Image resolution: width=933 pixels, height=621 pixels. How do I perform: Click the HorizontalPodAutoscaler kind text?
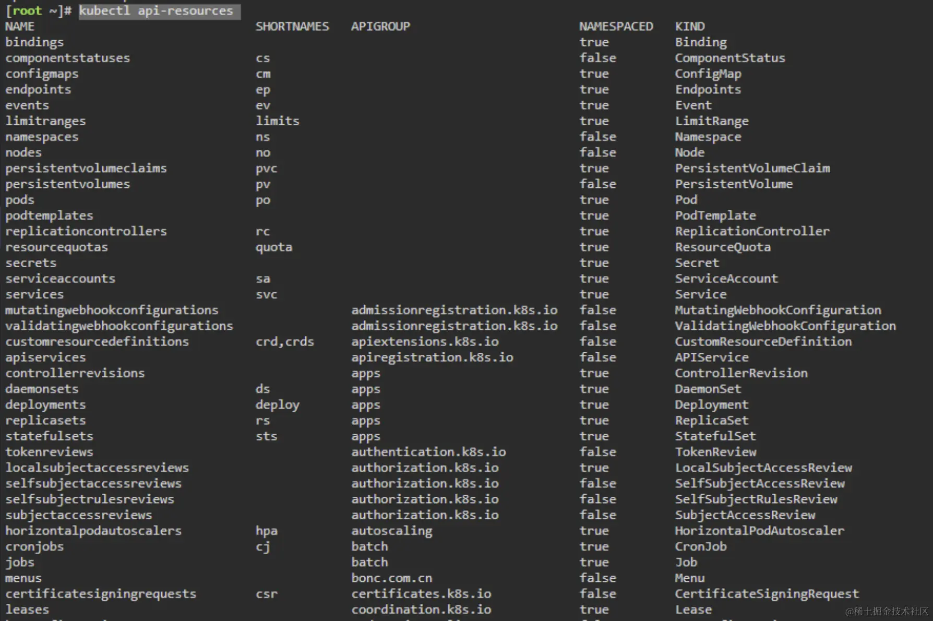click(x=759, y=531)
